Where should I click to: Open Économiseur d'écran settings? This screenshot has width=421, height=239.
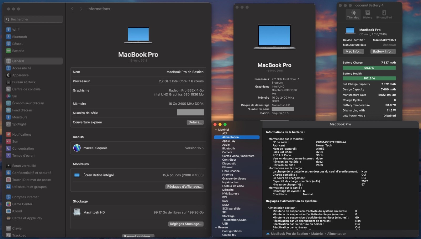[33, 103]
